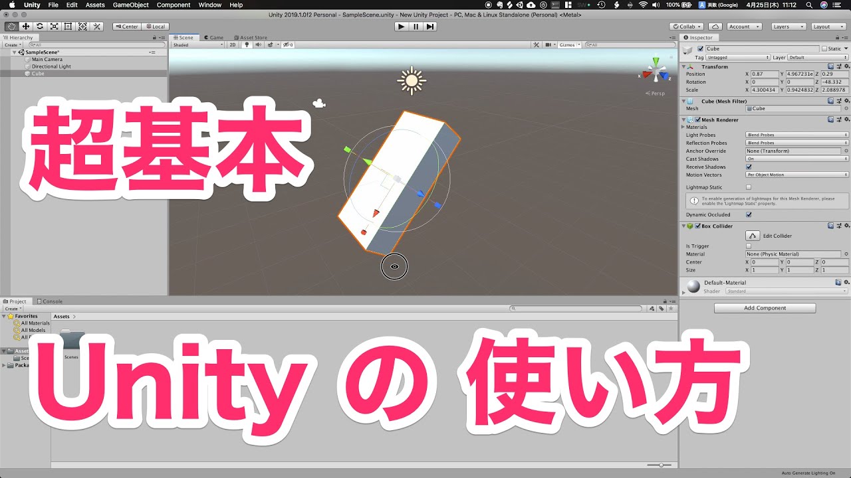Collapse the SampleScene tree
The width and height of the screenshot is (851, 478).
15,52
